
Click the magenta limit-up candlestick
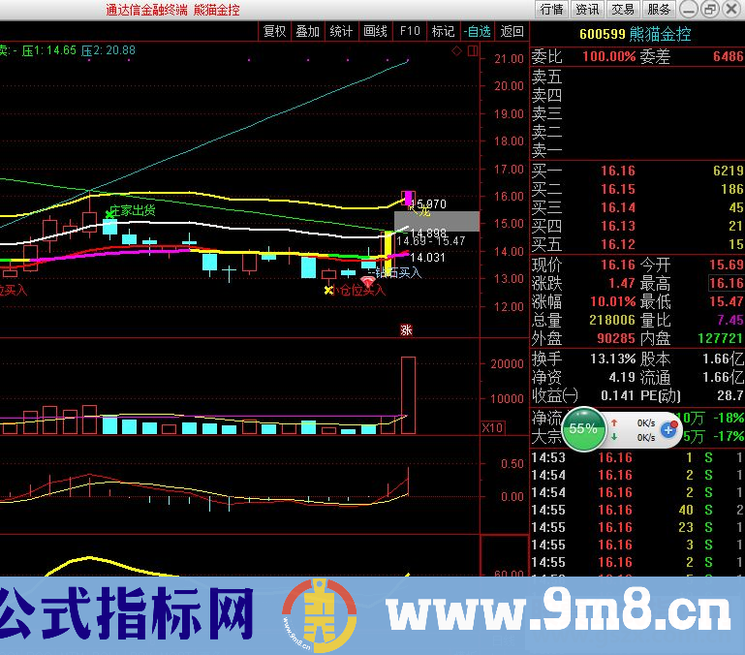click(x=408, y=198)
